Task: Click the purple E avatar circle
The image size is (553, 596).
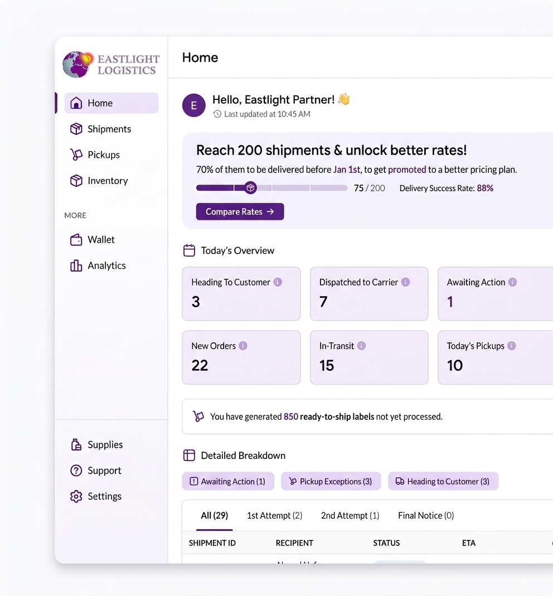Action: (194, 105)
